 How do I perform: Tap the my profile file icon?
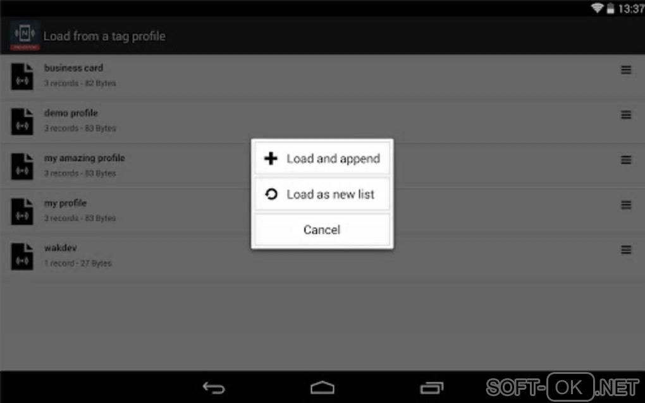(x=22, y=212)
